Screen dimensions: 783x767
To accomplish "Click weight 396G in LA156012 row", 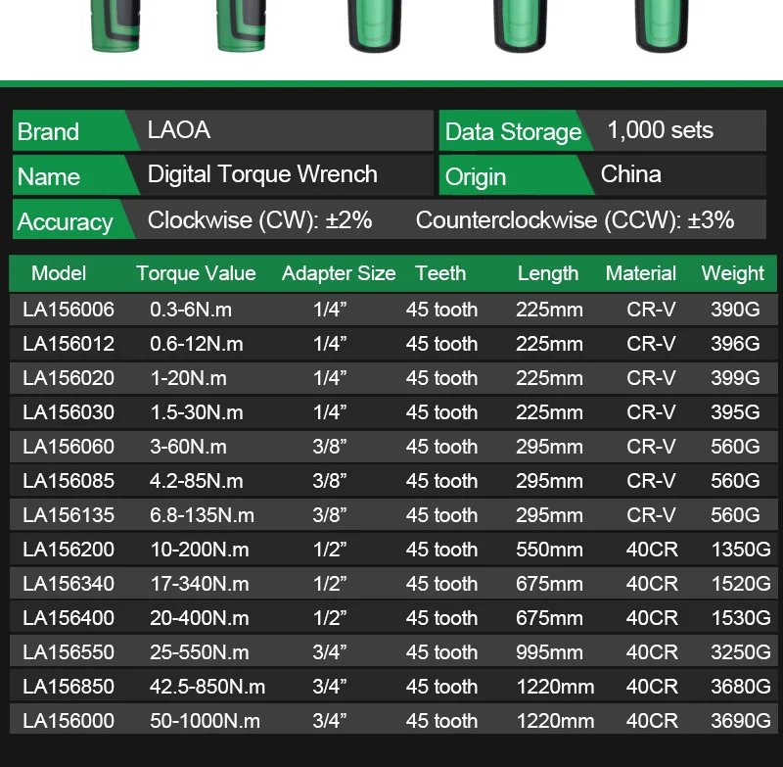I will (735, 344).
